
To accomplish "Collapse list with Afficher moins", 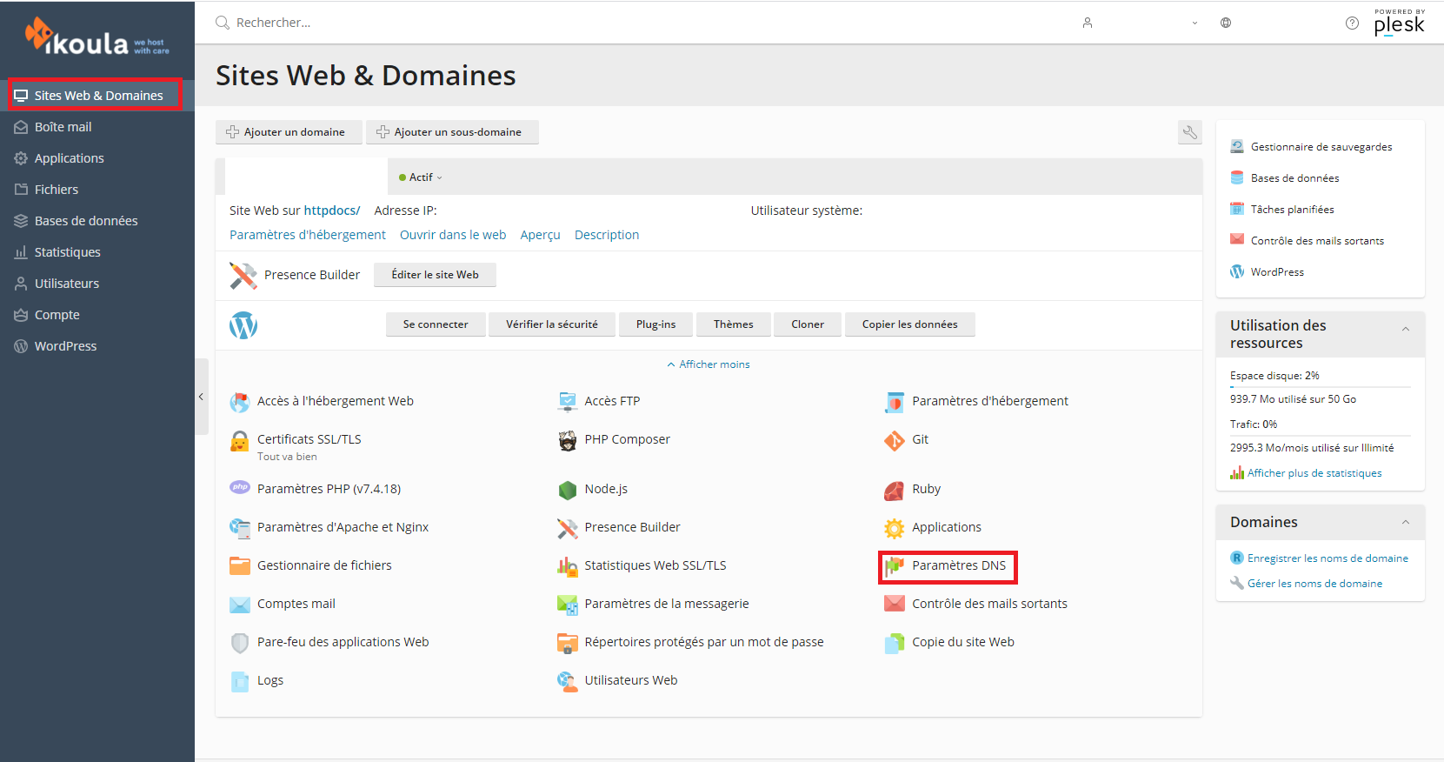I will tap(709, 364).
